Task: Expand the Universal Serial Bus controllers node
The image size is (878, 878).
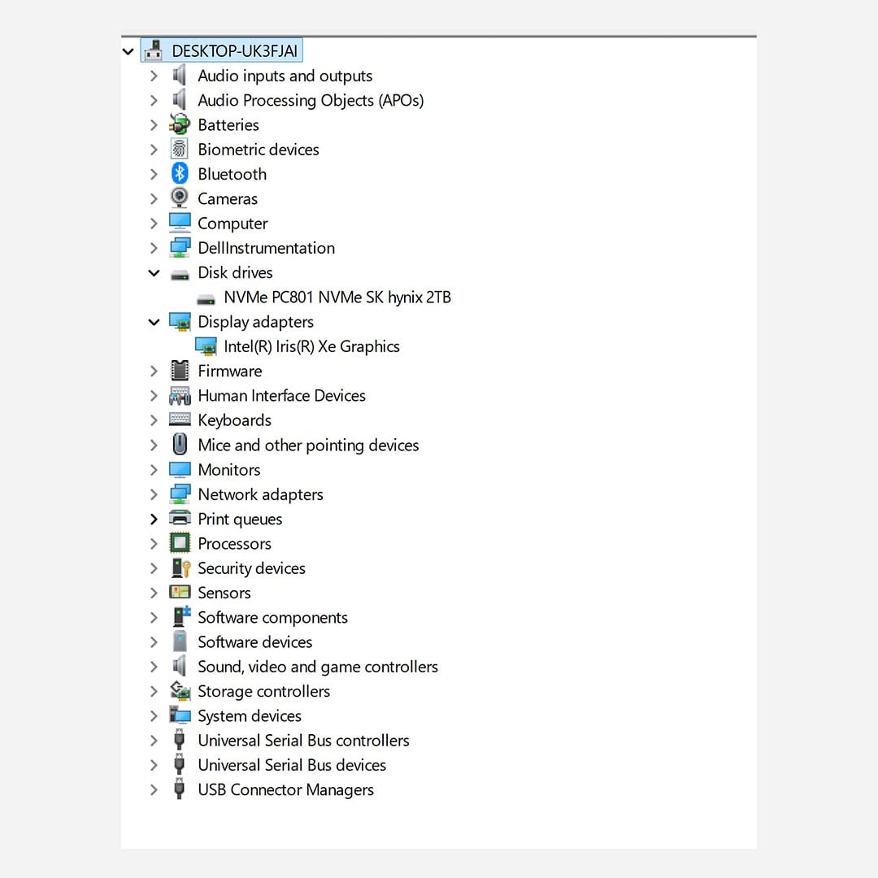Action: click(x=154, y=741)
